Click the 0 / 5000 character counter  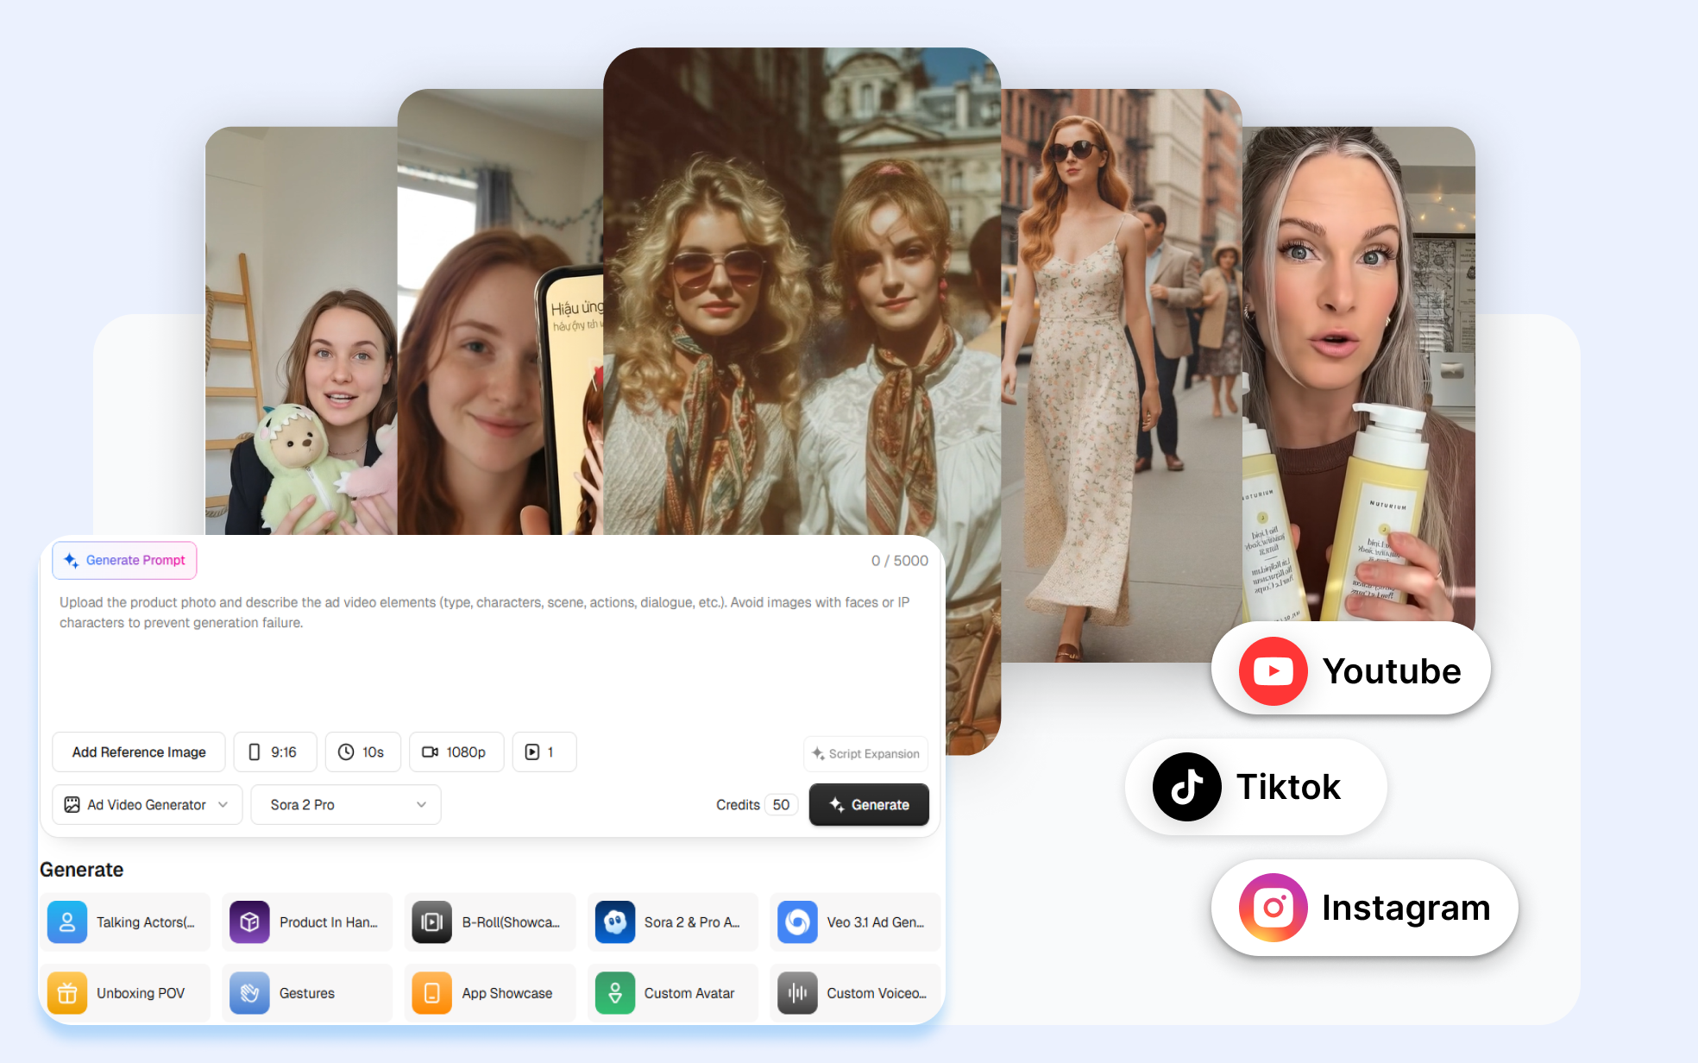tap(899, 561)
